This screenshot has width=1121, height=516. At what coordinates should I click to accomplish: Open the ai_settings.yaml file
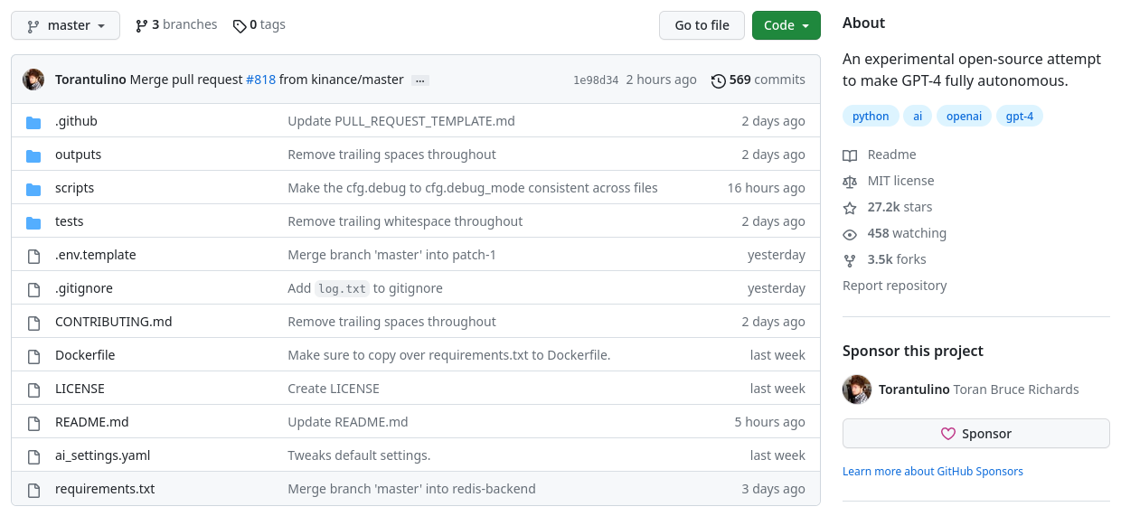103,455
